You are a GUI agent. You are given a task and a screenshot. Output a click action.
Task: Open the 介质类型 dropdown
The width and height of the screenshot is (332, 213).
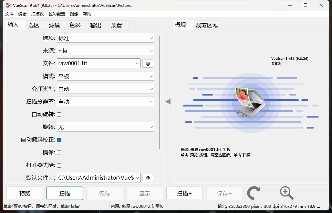tap(105, 89)
